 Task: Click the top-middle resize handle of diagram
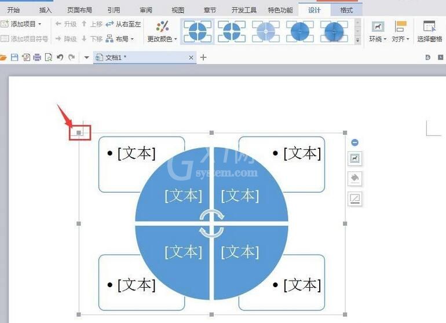(x=211, y=133)
